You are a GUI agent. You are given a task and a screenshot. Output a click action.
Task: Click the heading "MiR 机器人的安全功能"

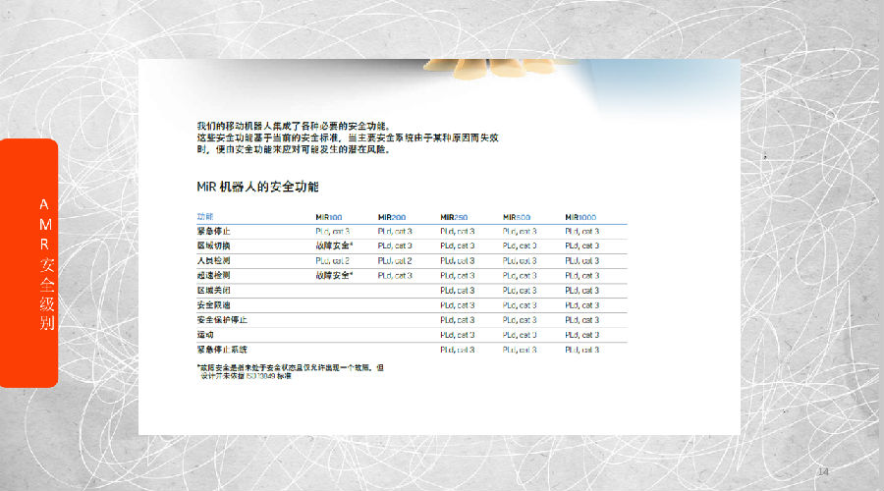click(x=257, y=187)
